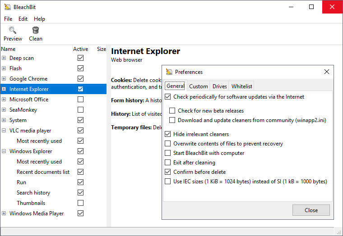Uncheck System active checkbox
This screenshot has height=236, width=343.
tap(80, 120)
